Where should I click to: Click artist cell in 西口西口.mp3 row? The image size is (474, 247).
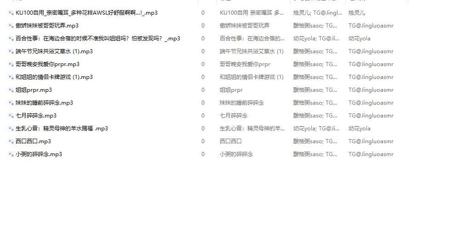click(314, 141)
